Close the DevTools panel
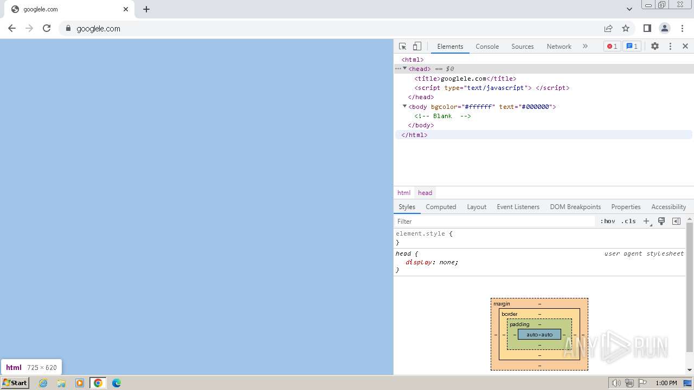694x390 pixels. 685,47
